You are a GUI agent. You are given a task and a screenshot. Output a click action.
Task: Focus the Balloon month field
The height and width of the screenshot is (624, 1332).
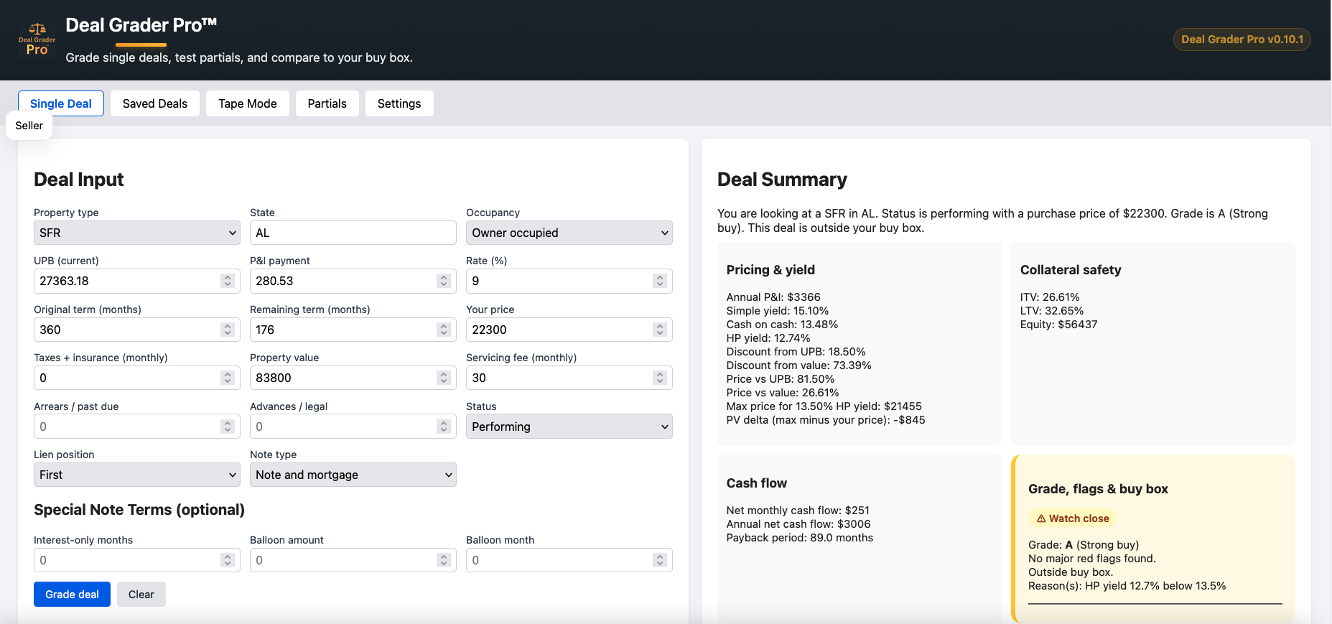pyautogui.click(x=569, y=560)
